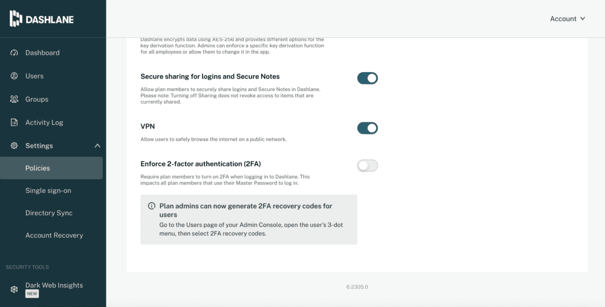Disable Secure sharing for logins toggle
This screenshot has height=307, width=605.
[367, 78]
